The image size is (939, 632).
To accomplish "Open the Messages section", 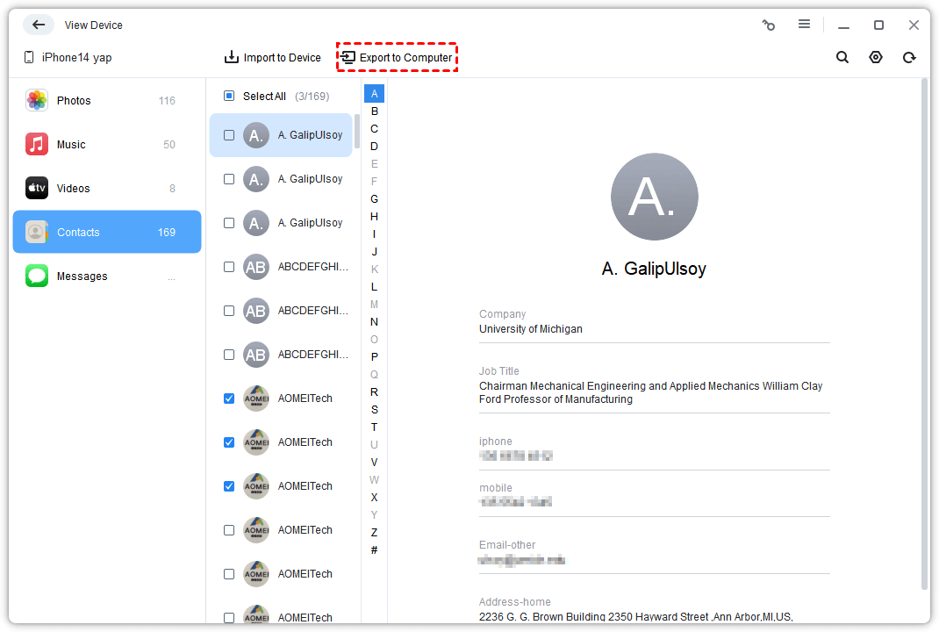I will [x=82, y=276].
